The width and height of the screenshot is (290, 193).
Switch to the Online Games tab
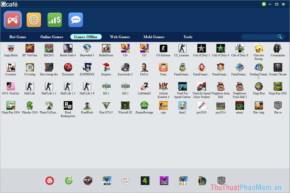coord(52,37)
